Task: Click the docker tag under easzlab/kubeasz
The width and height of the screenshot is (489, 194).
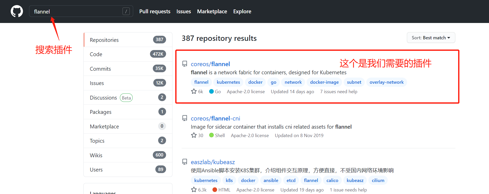Action: (248, 180)
